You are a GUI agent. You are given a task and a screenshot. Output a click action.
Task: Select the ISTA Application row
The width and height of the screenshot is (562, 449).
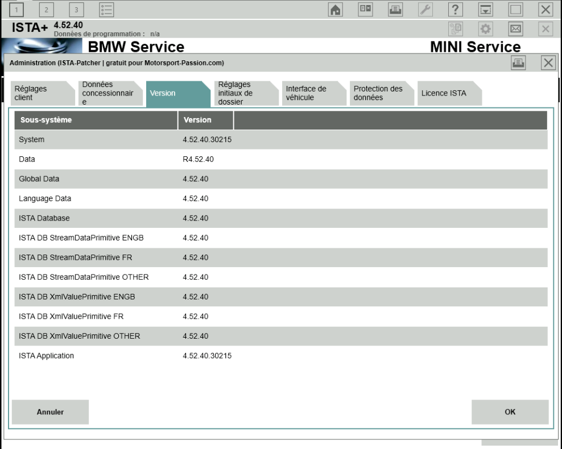point(281,356)
